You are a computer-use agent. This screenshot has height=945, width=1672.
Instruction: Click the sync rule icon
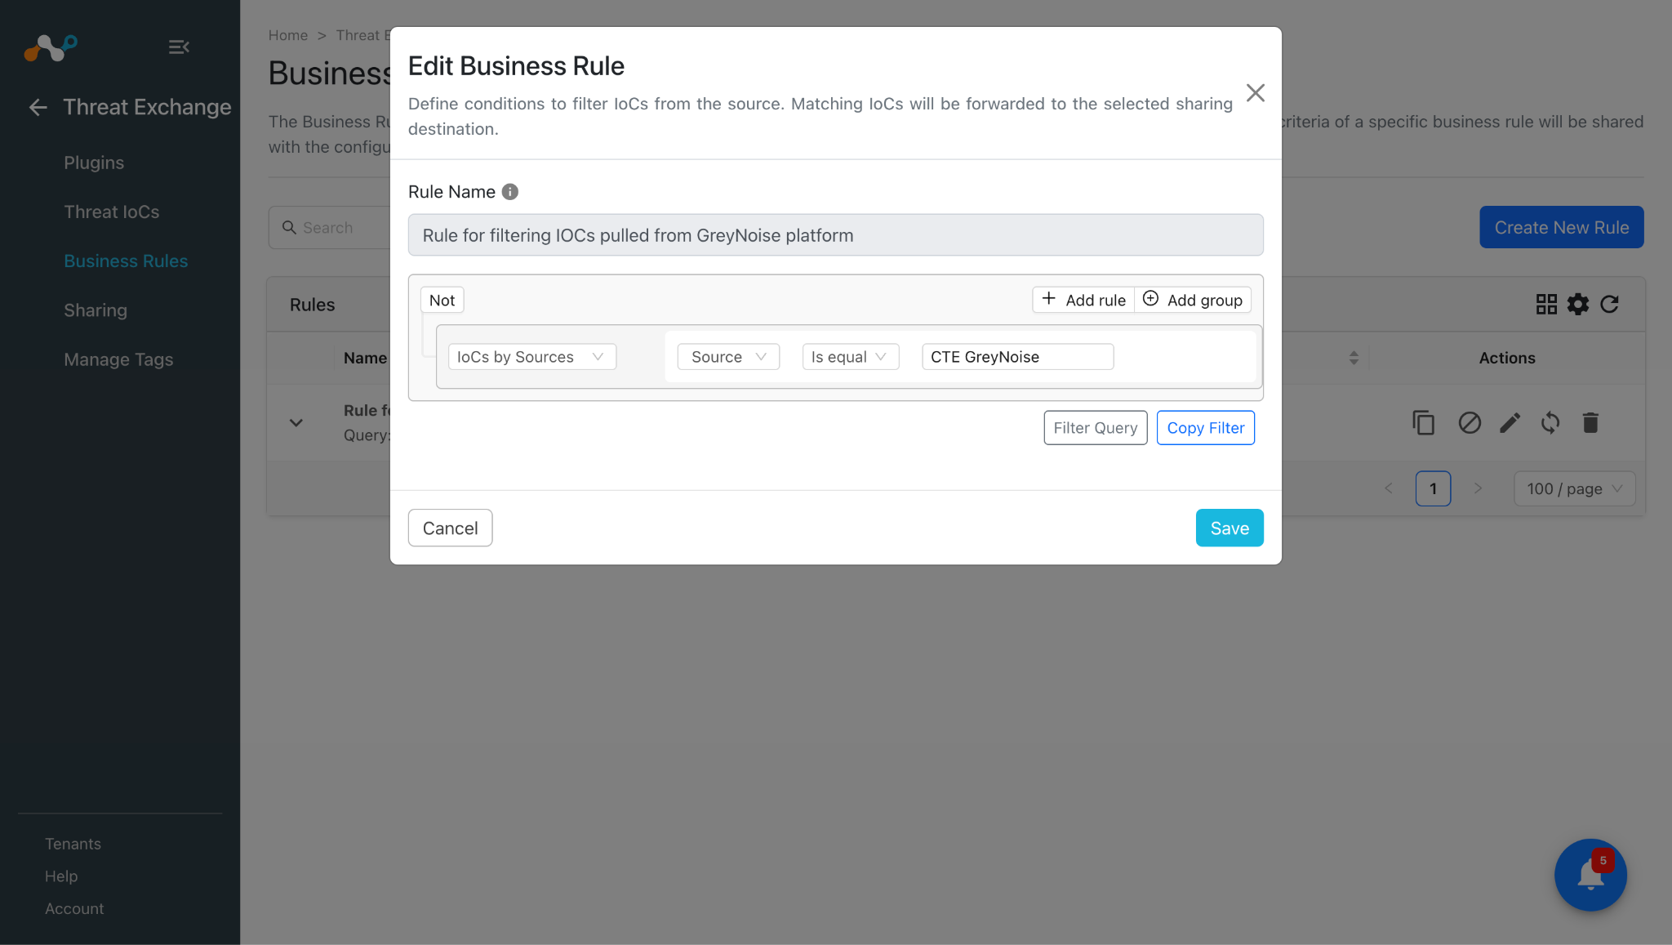[1550, 422]
